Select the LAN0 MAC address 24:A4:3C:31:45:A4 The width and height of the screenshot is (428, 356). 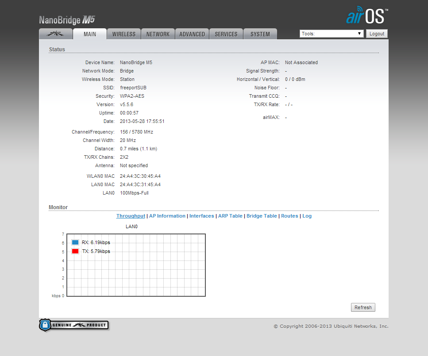140,184
